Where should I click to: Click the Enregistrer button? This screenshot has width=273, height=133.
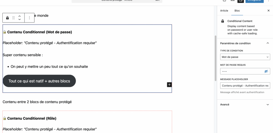tap(255, 1)
